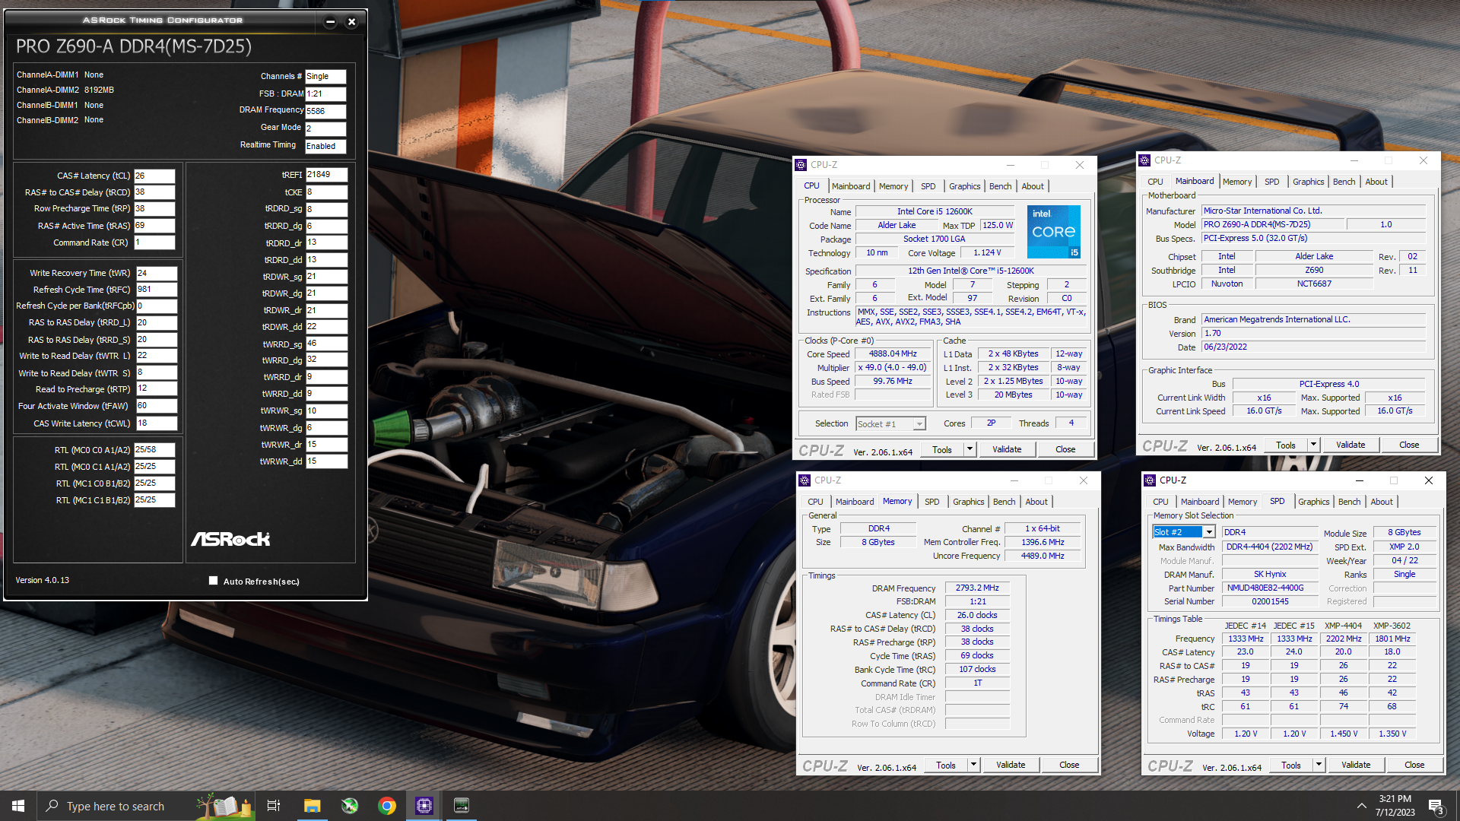This screenshot has height=821, width=1460.
Task: Click the tWRWR_dd value field
Action: pyautogui.click(x=326, y=461)
